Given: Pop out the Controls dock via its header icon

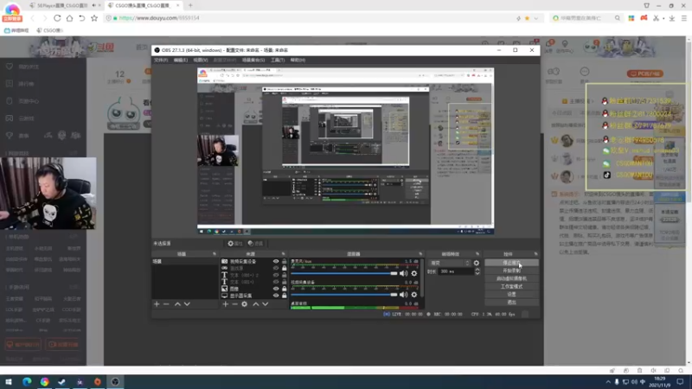Looking at the screenshot, I should pos(535,254).
